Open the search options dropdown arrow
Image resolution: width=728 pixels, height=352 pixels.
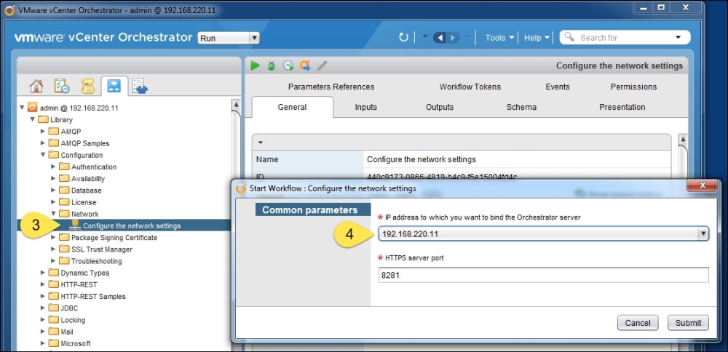678,37
